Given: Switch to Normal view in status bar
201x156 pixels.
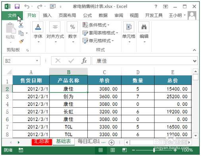Looking at the screenshot, I should coord(100,150).
